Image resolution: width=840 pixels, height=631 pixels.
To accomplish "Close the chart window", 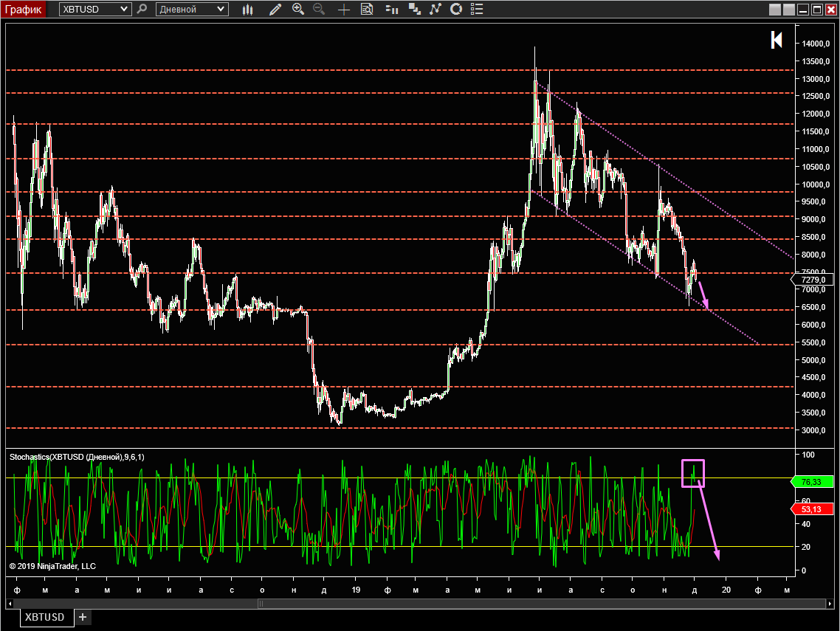I will [830, 10].
